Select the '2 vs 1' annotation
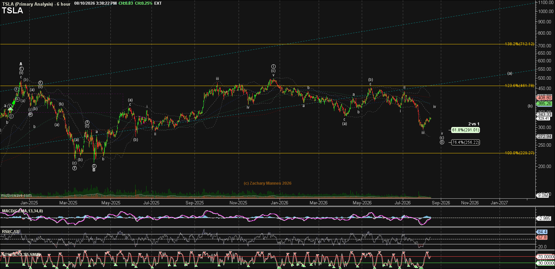 (474, 124)
